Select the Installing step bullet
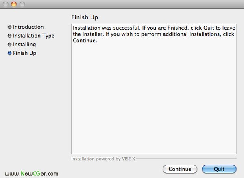Screen dimensions: 244x178 point(9,44)
